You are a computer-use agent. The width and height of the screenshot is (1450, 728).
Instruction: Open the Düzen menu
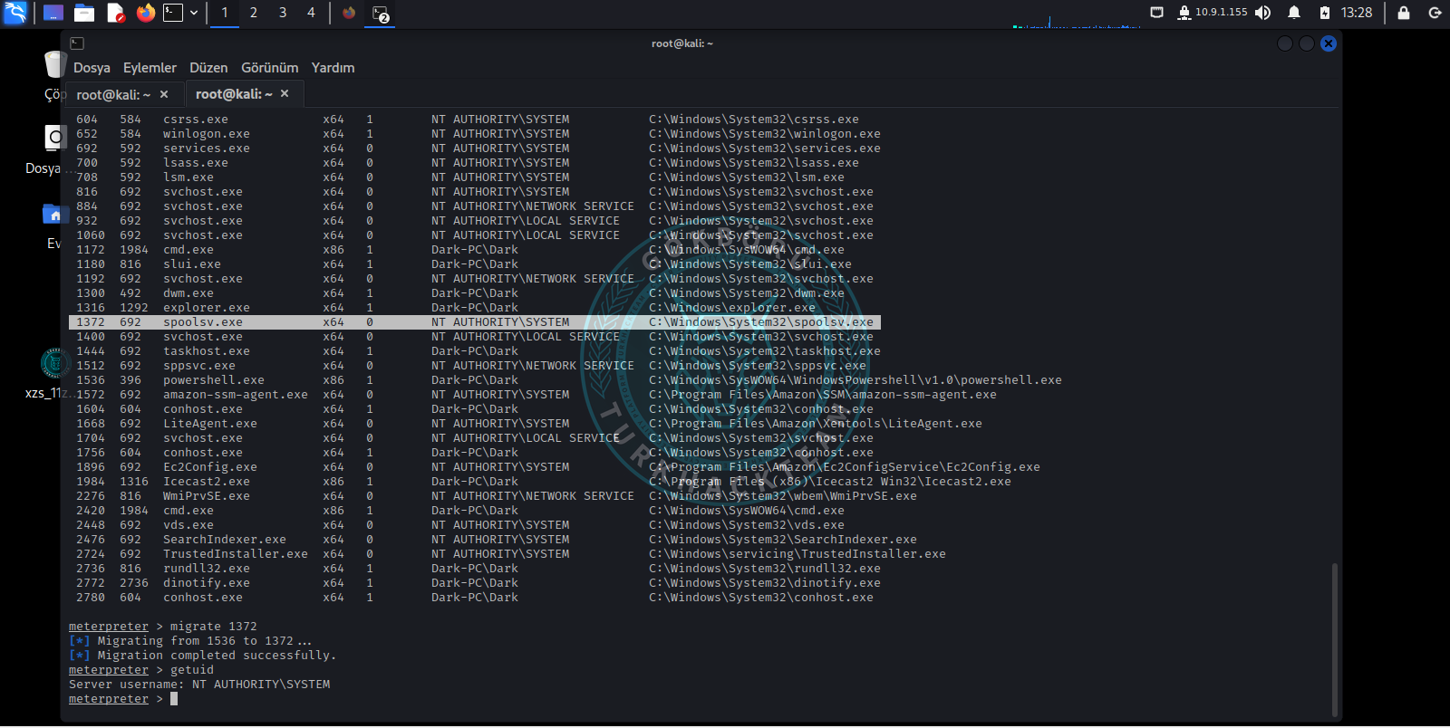click(208, 68)
